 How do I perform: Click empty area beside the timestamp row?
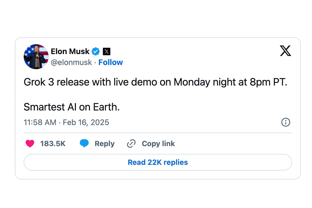pos(195,122)
